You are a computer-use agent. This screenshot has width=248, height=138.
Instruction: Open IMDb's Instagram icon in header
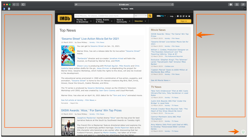[x=181, y=16]
